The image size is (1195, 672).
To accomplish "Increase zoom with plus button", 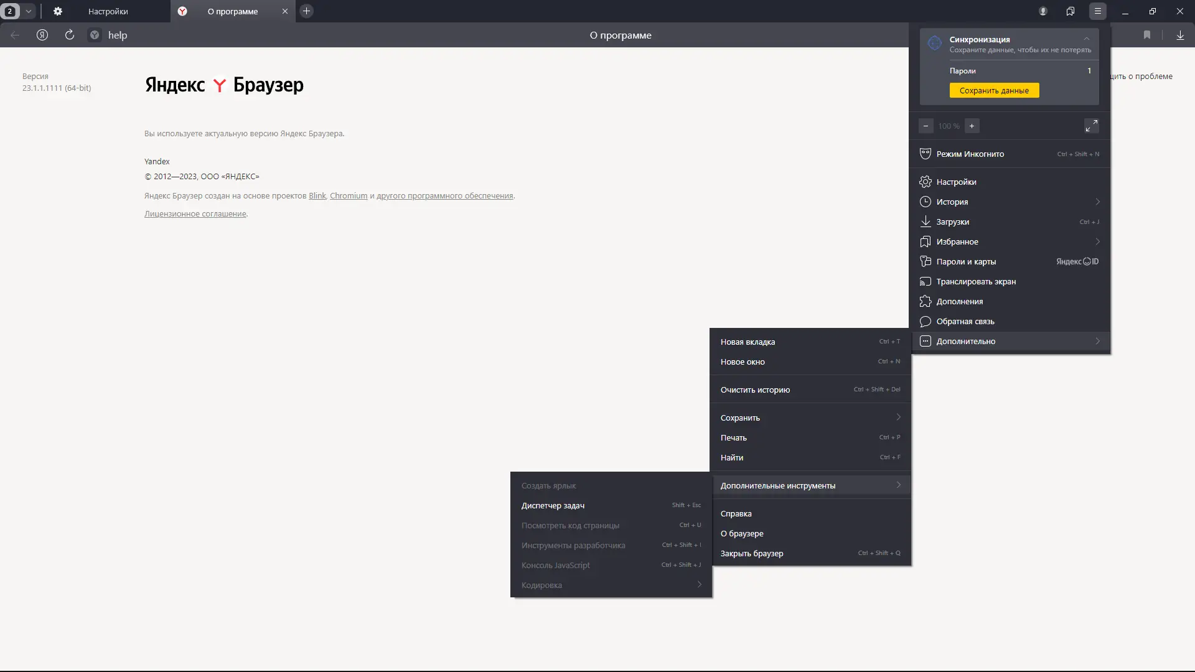I will click(x=972, y=126).
